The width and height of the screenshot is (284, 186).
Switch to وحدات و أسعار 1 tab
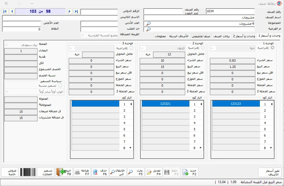269,36
